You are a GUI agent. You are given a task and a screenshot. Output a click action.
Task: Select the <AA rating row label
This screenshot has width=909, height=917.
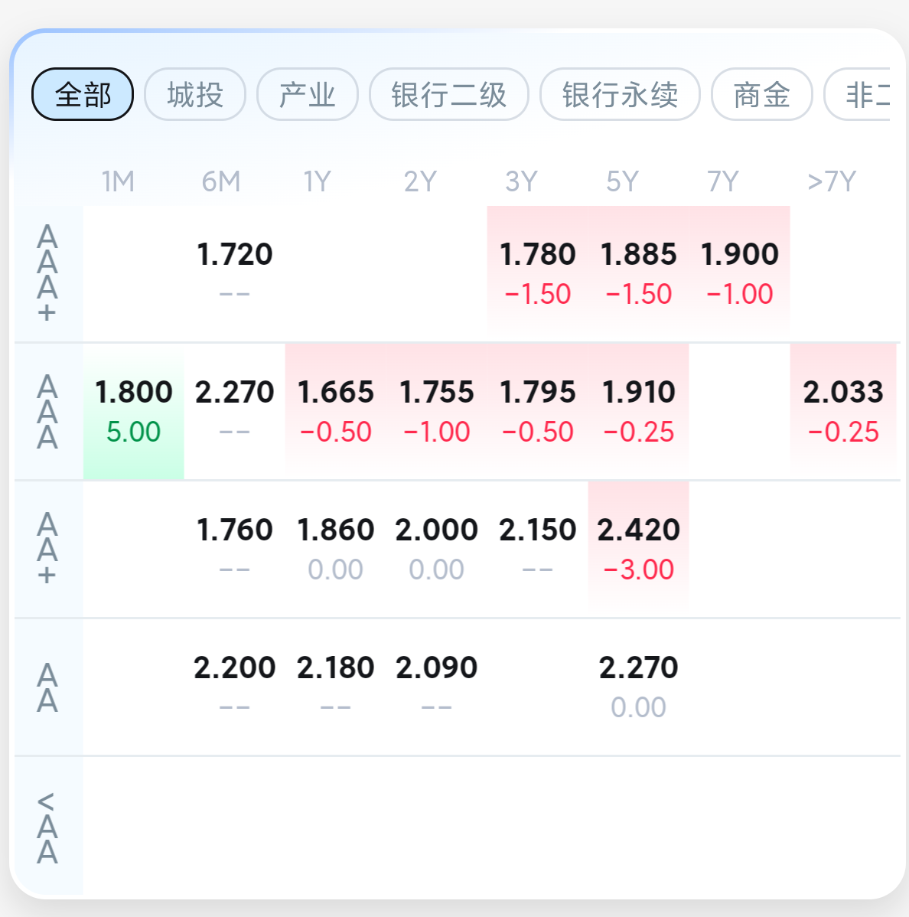(47, 828)
